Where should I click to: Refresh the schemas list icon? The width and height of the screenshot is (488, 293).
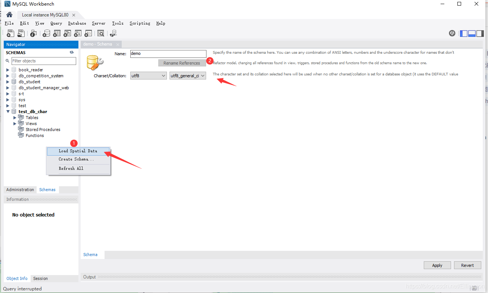point(72,53)
